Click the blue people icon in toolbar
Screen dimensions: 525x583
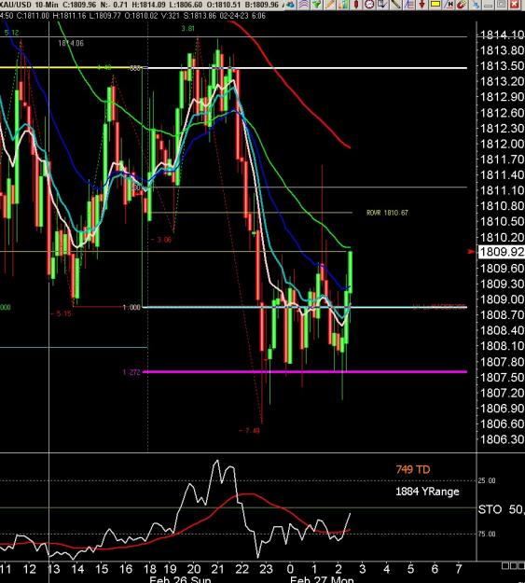[x=291, y=4]
